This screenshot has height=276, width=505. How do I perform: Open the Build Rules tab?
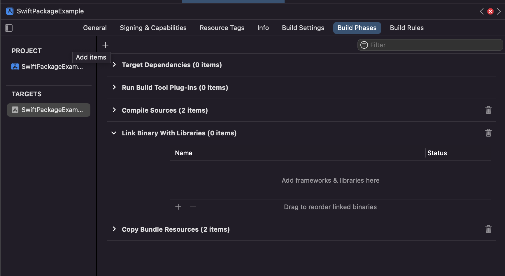pyautogui.click(x=407, y=28)
